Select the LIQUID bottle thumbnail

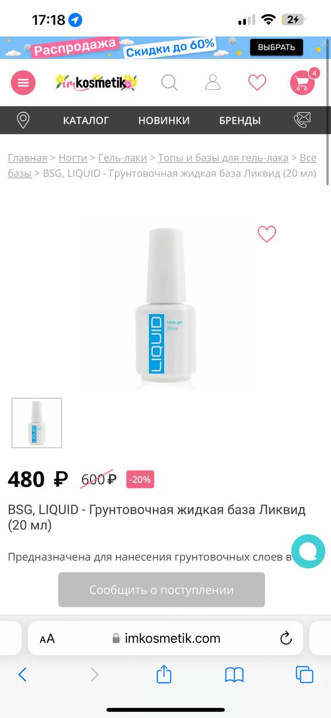click(37, 423)
